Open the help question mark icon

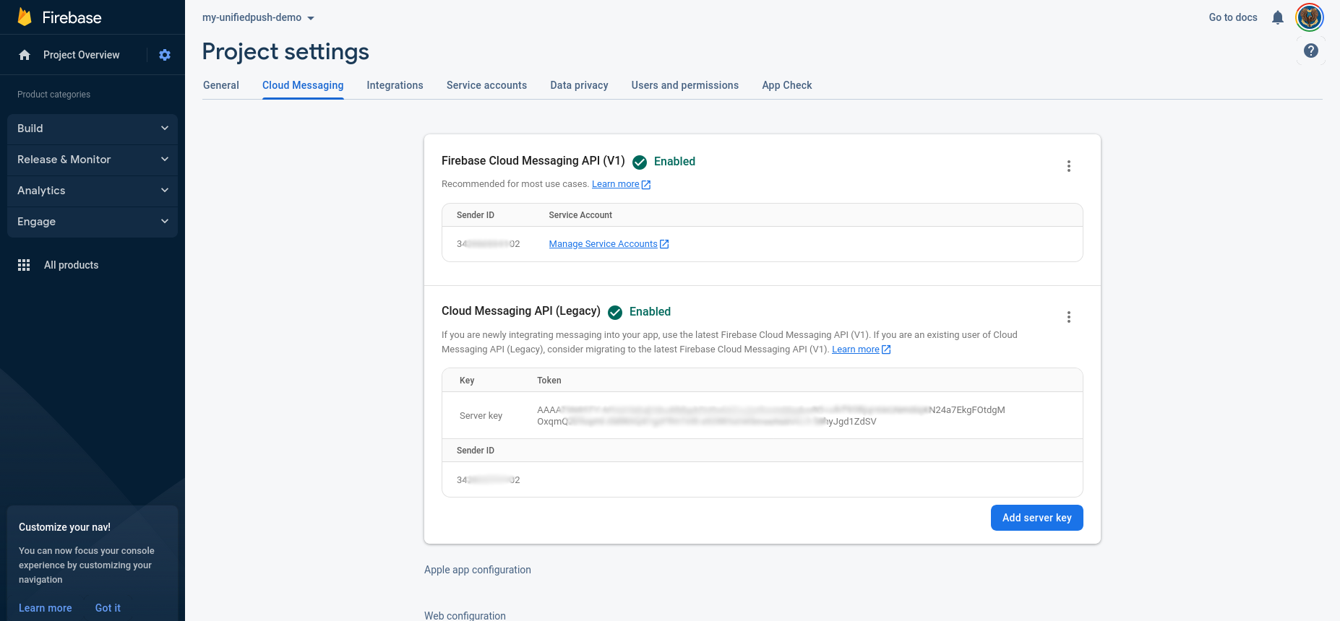pos(1311,51)
